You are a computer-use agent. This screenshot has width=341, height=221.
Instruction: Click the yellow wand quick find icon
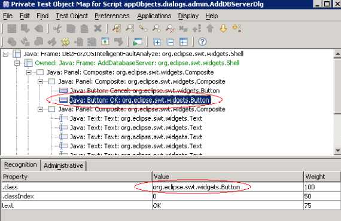(144, 29)
